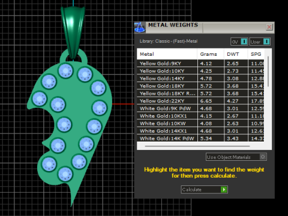Sort by Grams column header

click(211, 54)
